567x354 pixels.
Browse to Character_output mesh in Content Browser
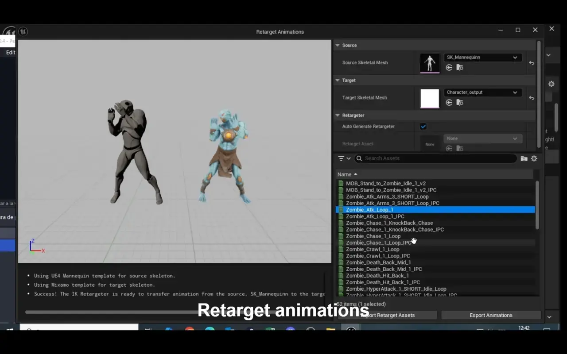click(x=460, y=102)
